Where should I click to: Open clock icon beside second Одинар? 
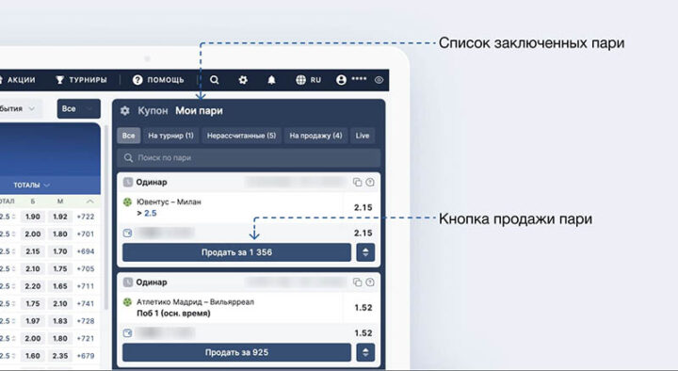127,282
